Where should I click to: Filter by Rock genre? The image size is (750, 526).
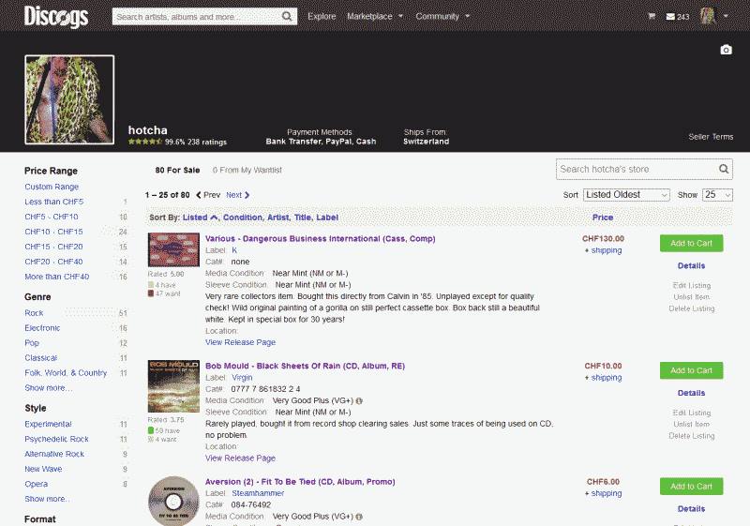[34, 313]
